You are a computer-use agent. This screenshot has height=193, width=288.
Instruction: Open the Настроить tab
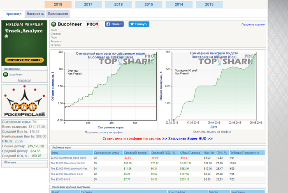coord(35,14)
